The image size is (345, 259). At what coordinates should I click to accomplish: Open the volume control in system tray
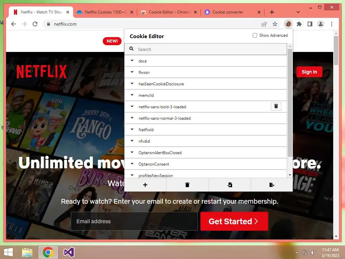click(313, 253)
